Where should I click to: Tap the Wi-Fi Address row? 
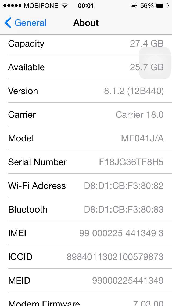click(86, 186)
